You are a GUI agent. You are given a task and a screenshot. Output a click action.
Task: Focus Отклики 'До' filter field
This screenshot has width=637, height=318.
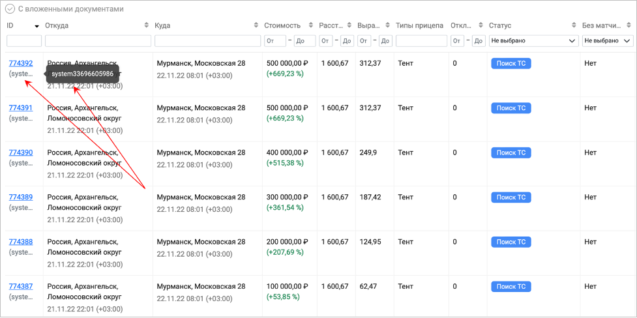point(479,41)
